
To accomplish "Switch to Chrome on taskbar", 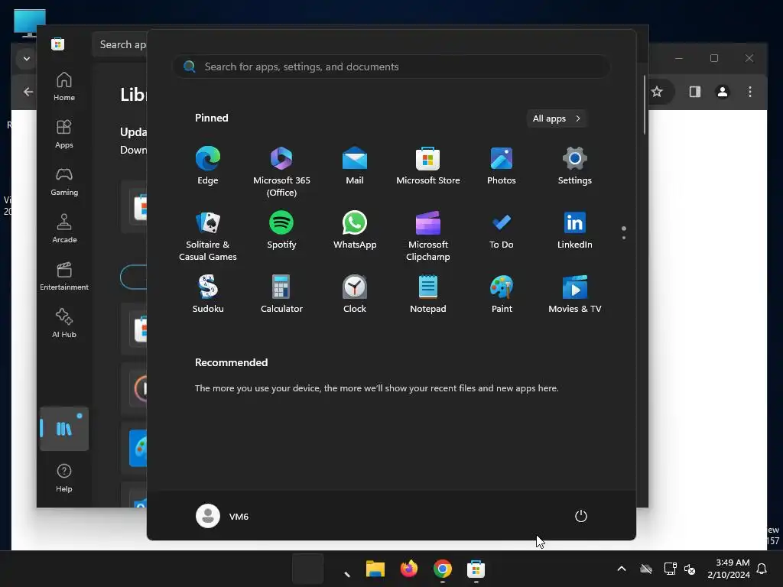I will coord(443,569).
